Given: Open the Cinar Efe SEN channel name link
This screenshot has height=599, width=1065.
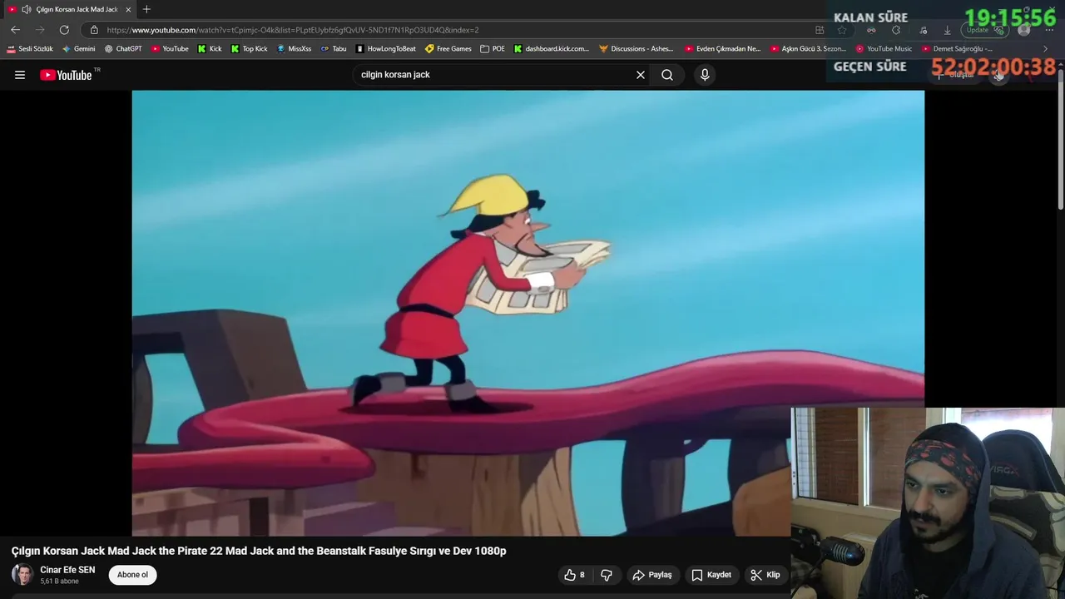Looking at the screenshot, I should 67,570.
